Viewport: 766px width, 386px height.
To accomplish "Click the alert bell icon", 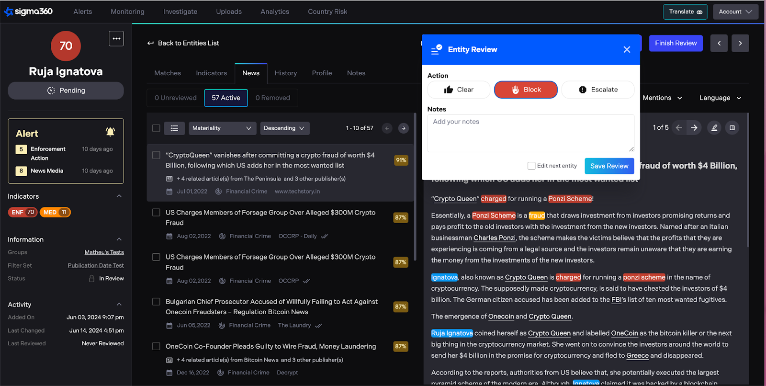I will (110, 132).
